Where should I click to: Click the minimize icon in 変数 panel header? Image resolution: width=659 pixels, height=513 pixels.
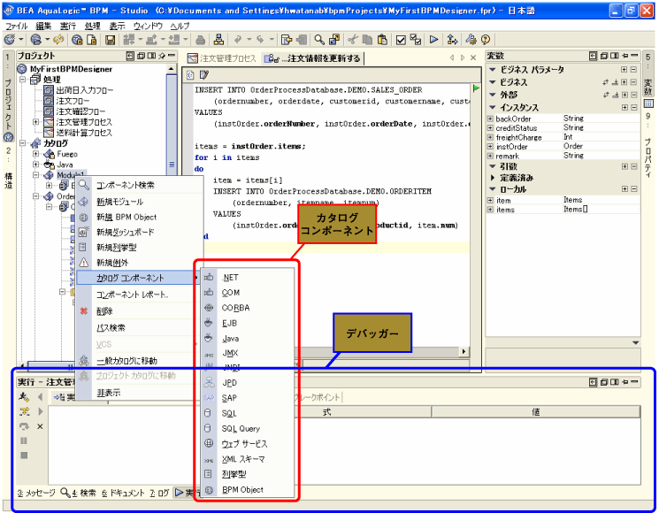click(634, 56)
